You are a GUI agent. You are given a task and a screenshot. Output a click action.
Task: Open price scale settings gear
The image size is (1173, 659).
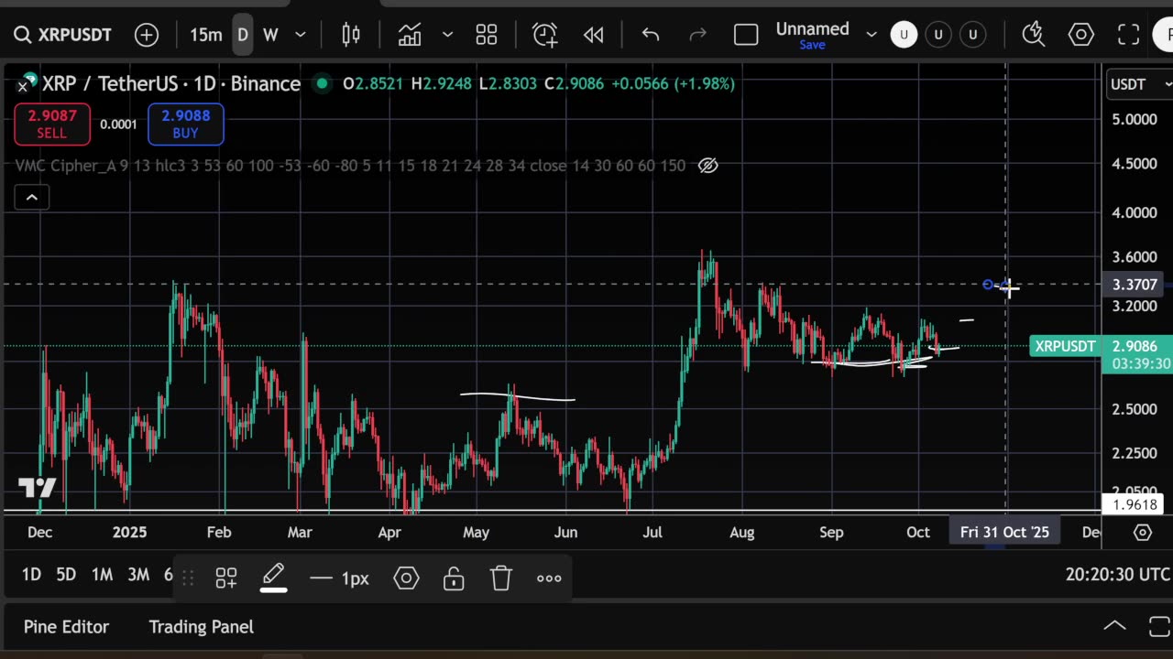pyautogui.click(x=1142, y=532)
